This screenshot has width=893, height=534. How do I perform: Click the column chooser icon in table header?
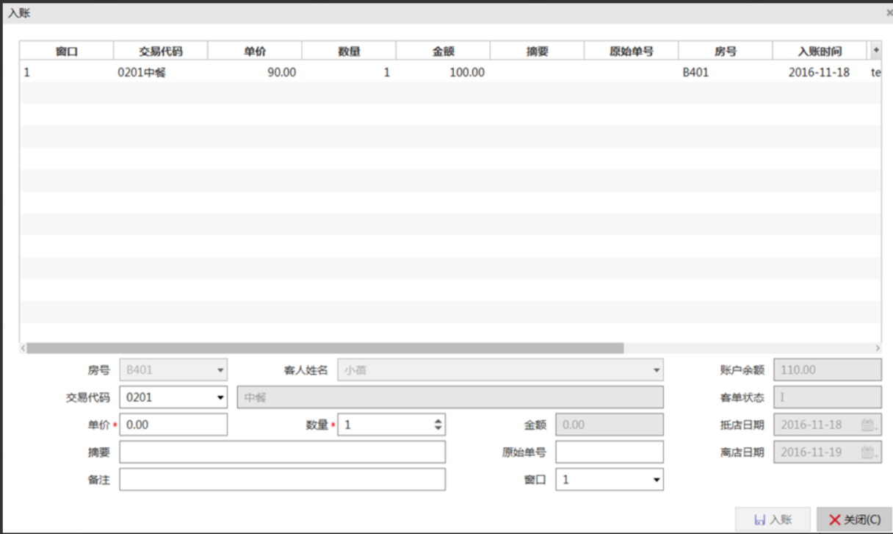click(875, 51)
